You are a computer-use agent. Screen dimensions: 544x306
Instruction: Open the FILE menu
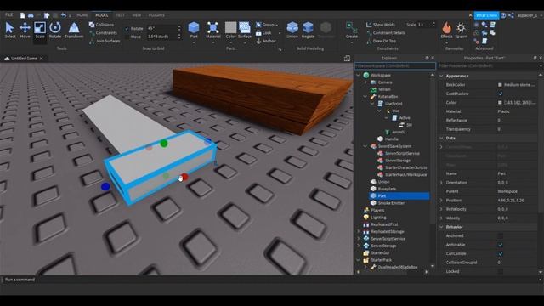(9, 15)
